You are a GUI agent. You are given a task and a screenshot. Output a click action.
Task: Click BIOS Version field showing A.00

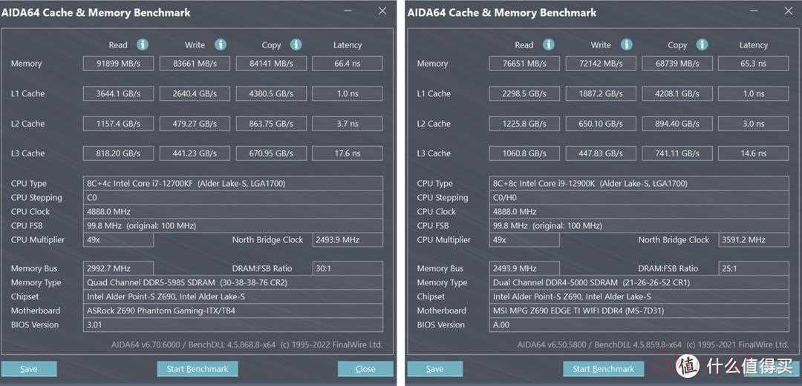(639, 325)
